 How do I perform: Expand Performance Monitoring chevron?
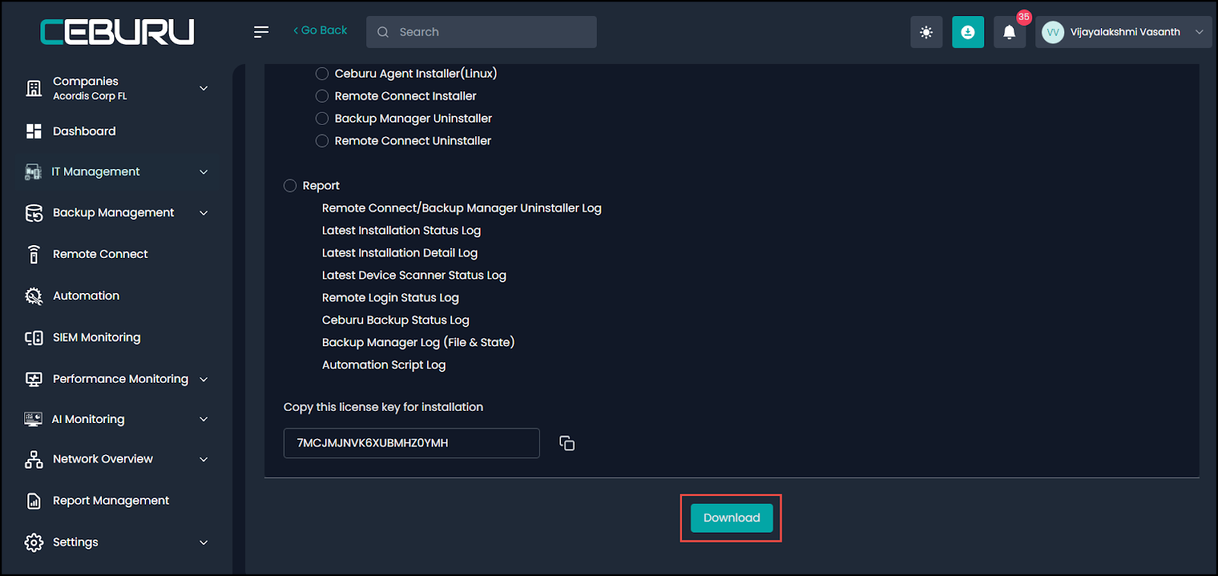[203, 379]
